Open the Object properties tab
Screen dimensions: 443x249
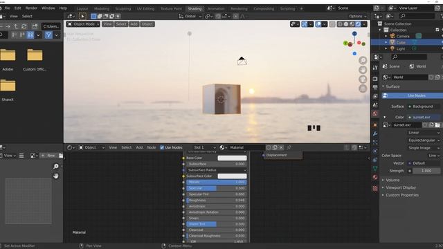pos(375,124)
